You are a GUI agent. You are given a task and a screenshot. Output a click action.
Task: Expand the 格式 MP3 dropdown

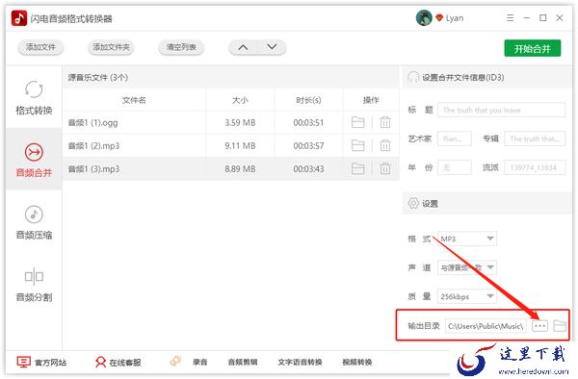(466, 239)
